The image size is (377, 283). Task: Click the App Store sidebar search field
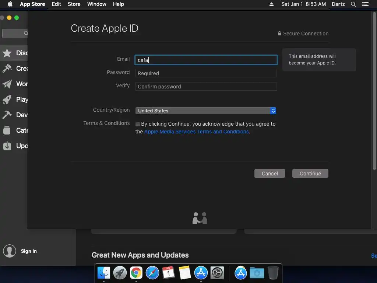coord(15,33)
